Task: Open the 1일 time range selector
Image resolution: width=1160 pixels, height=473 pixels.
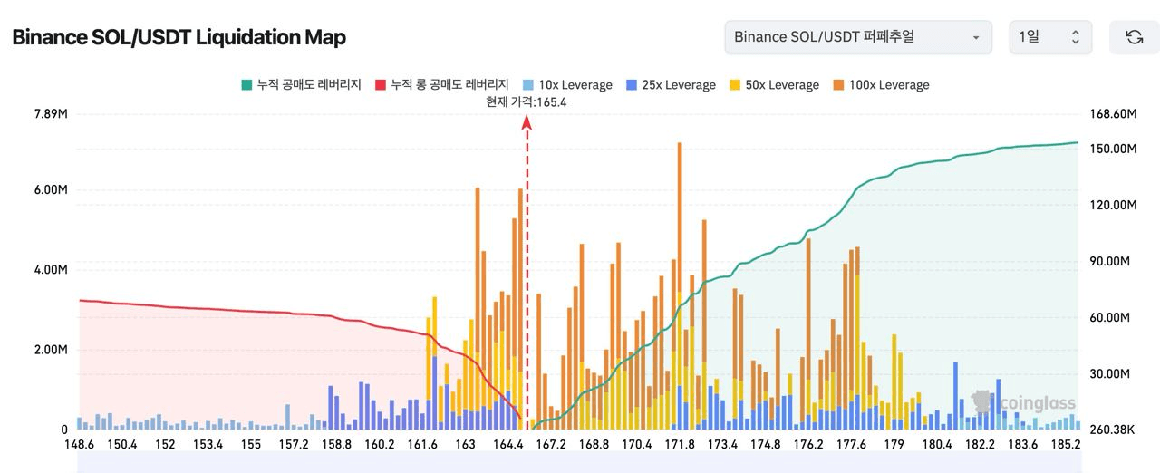Action: [x=1050, y=37]
